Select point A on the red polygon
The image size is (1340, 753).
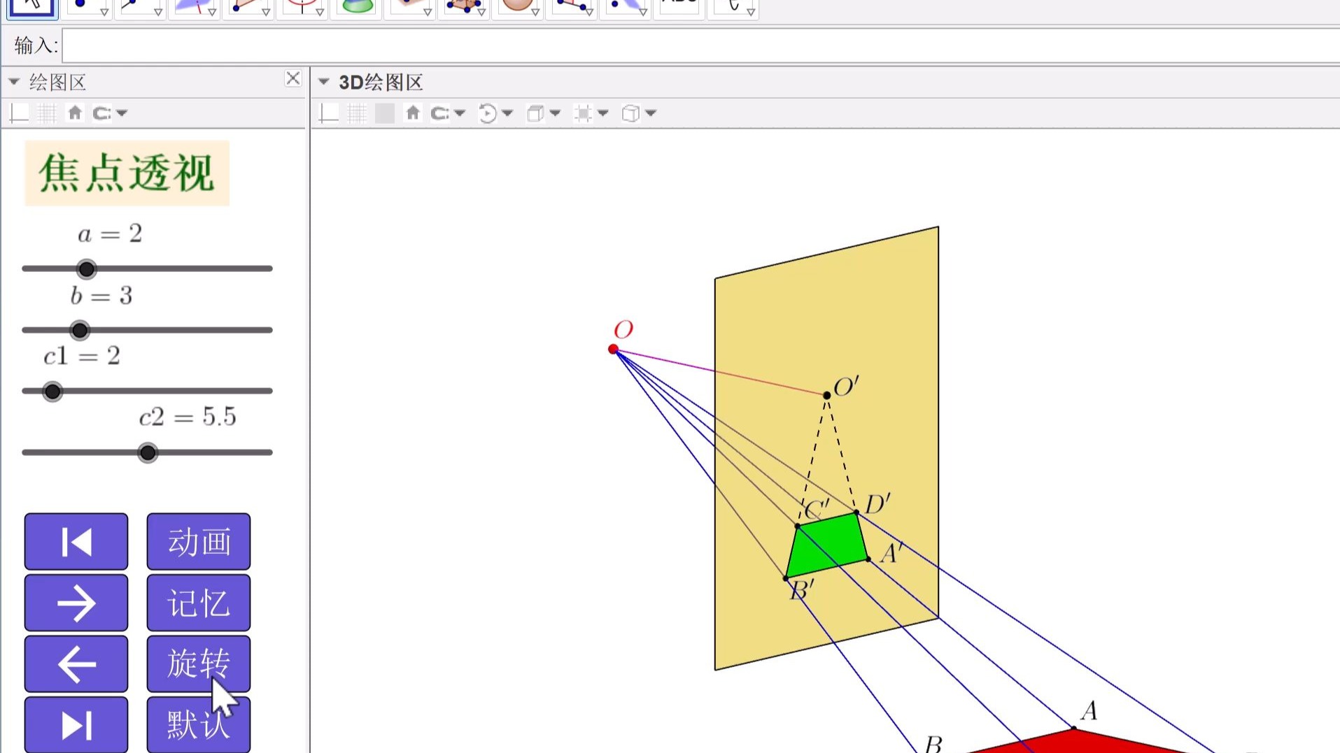[x=1073, y=729]
